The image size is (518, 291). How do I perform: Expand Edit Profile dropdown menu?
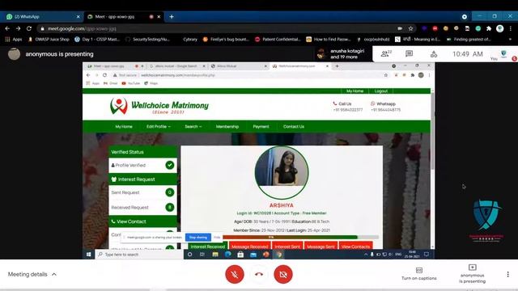[159, 127]
